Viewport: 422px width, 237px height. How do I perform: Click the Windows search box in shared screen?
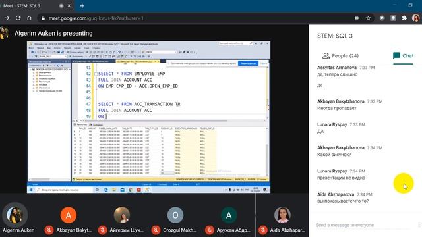tap(64, 190)
